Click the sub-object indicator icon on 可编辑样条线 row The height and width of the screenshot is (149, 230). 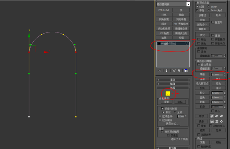[x=187, y=44]
